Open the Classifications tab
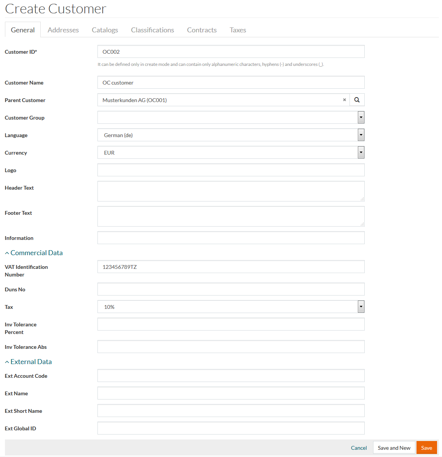Viewport: 442px width, 457px height. (152, 30)
